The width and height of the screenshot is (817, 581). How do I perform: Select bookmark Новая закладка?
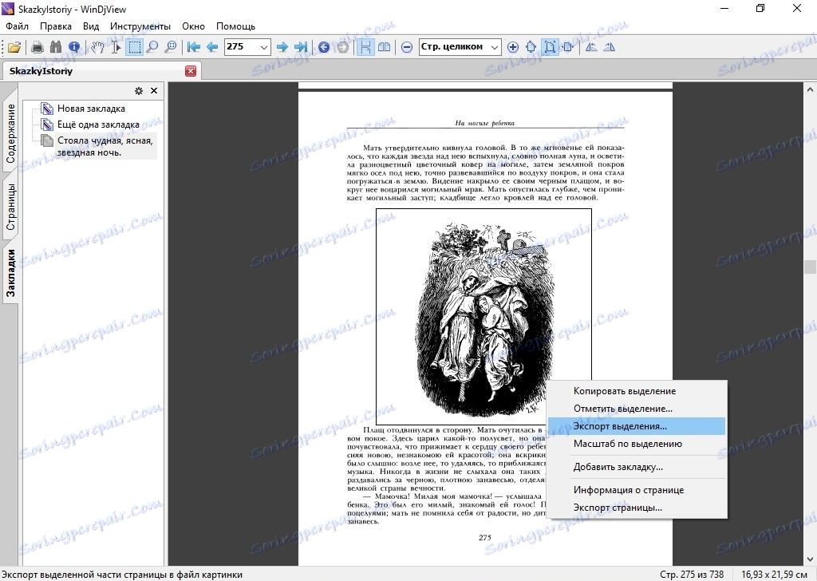tap(90, 108)
